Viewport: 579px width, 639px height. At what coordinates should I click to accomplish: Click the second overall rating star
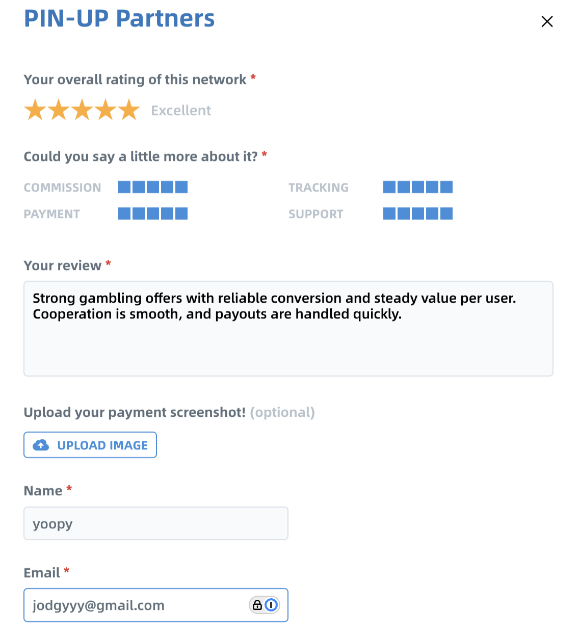coord(59,110)
